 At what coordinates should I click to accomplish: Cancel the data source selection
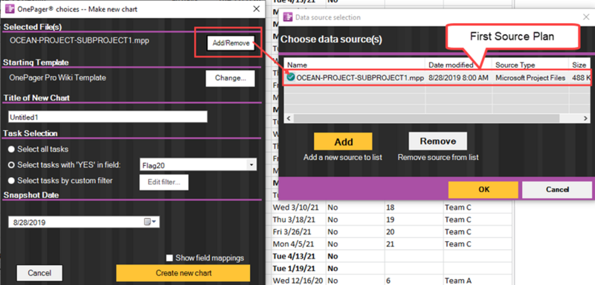(x=557, y=190)
